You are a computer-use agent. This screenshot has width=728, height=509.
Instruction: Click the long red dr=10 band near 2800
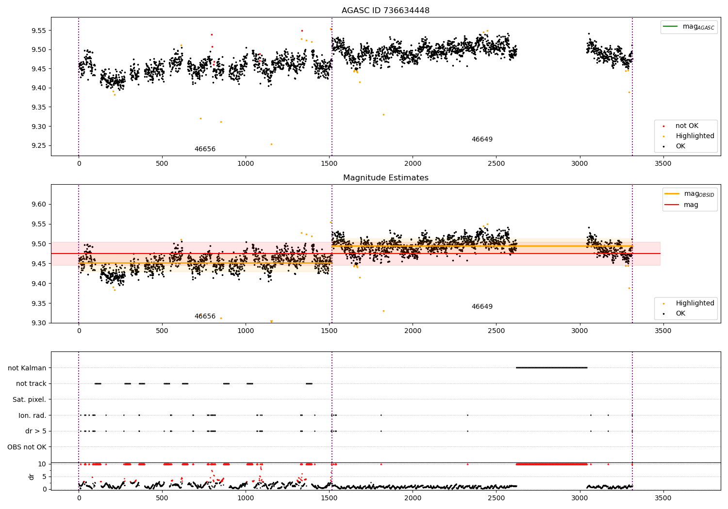[x=551, y=464]
